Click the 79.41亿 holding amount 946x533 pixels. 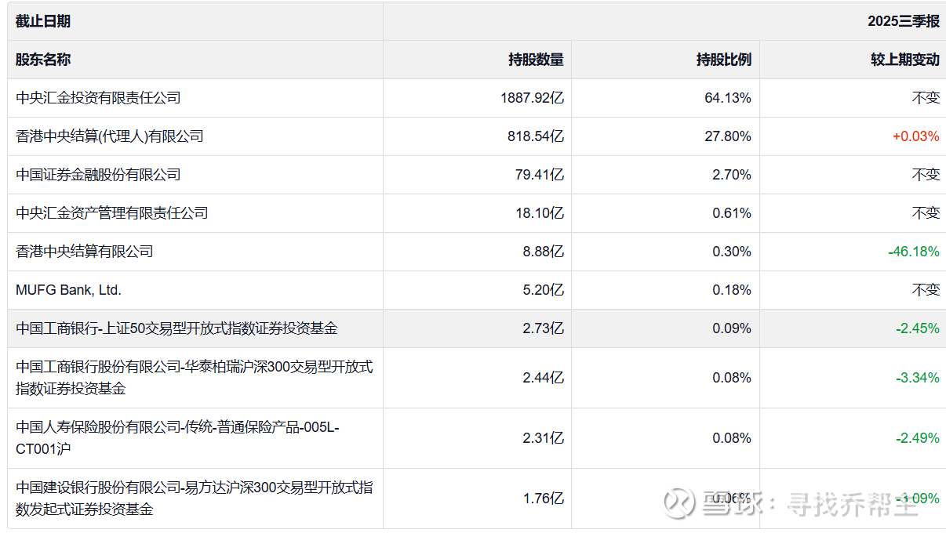pos(540,175)
